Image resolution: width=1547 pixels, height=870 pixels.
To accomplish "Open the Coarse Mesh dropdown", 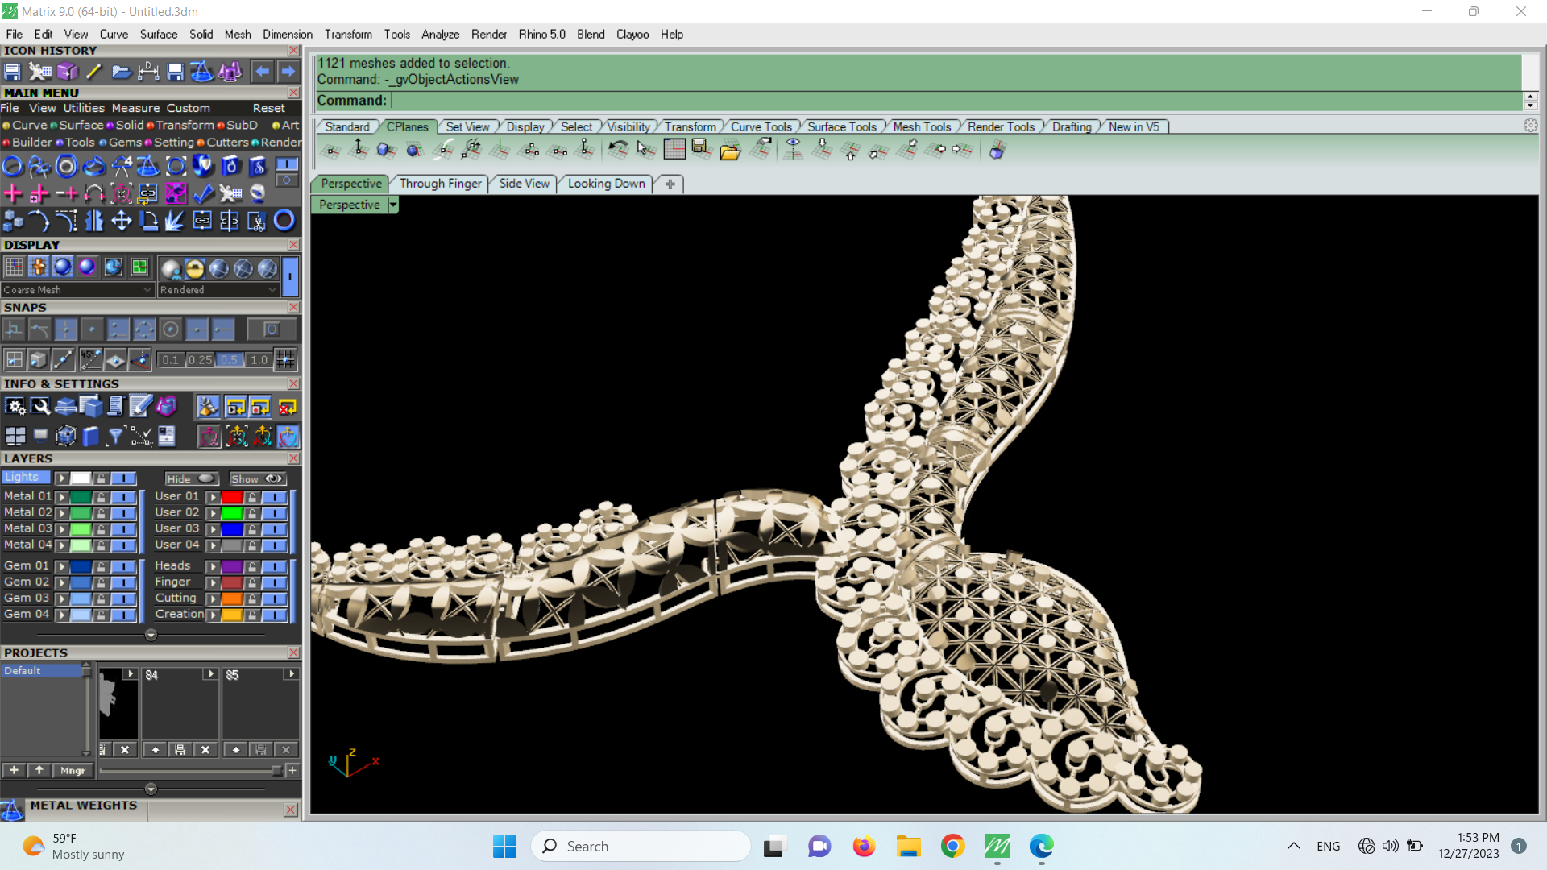I will [x=77, y=290].
